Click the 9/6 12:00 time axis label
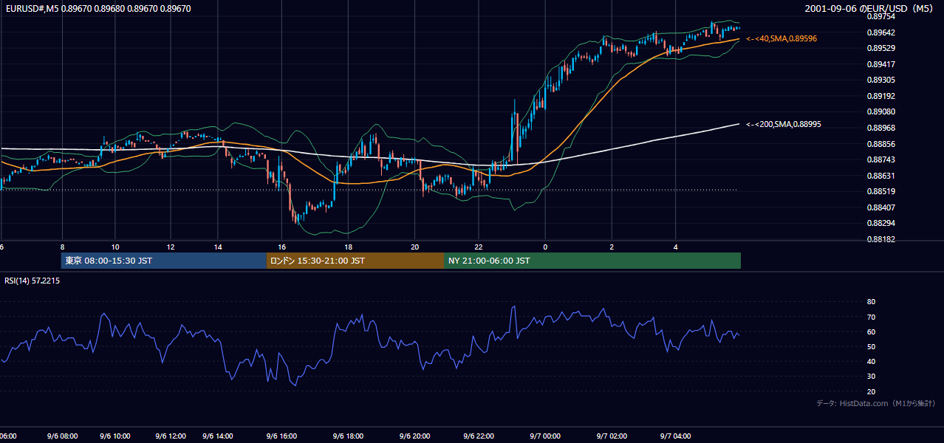 tap(171, 436)
